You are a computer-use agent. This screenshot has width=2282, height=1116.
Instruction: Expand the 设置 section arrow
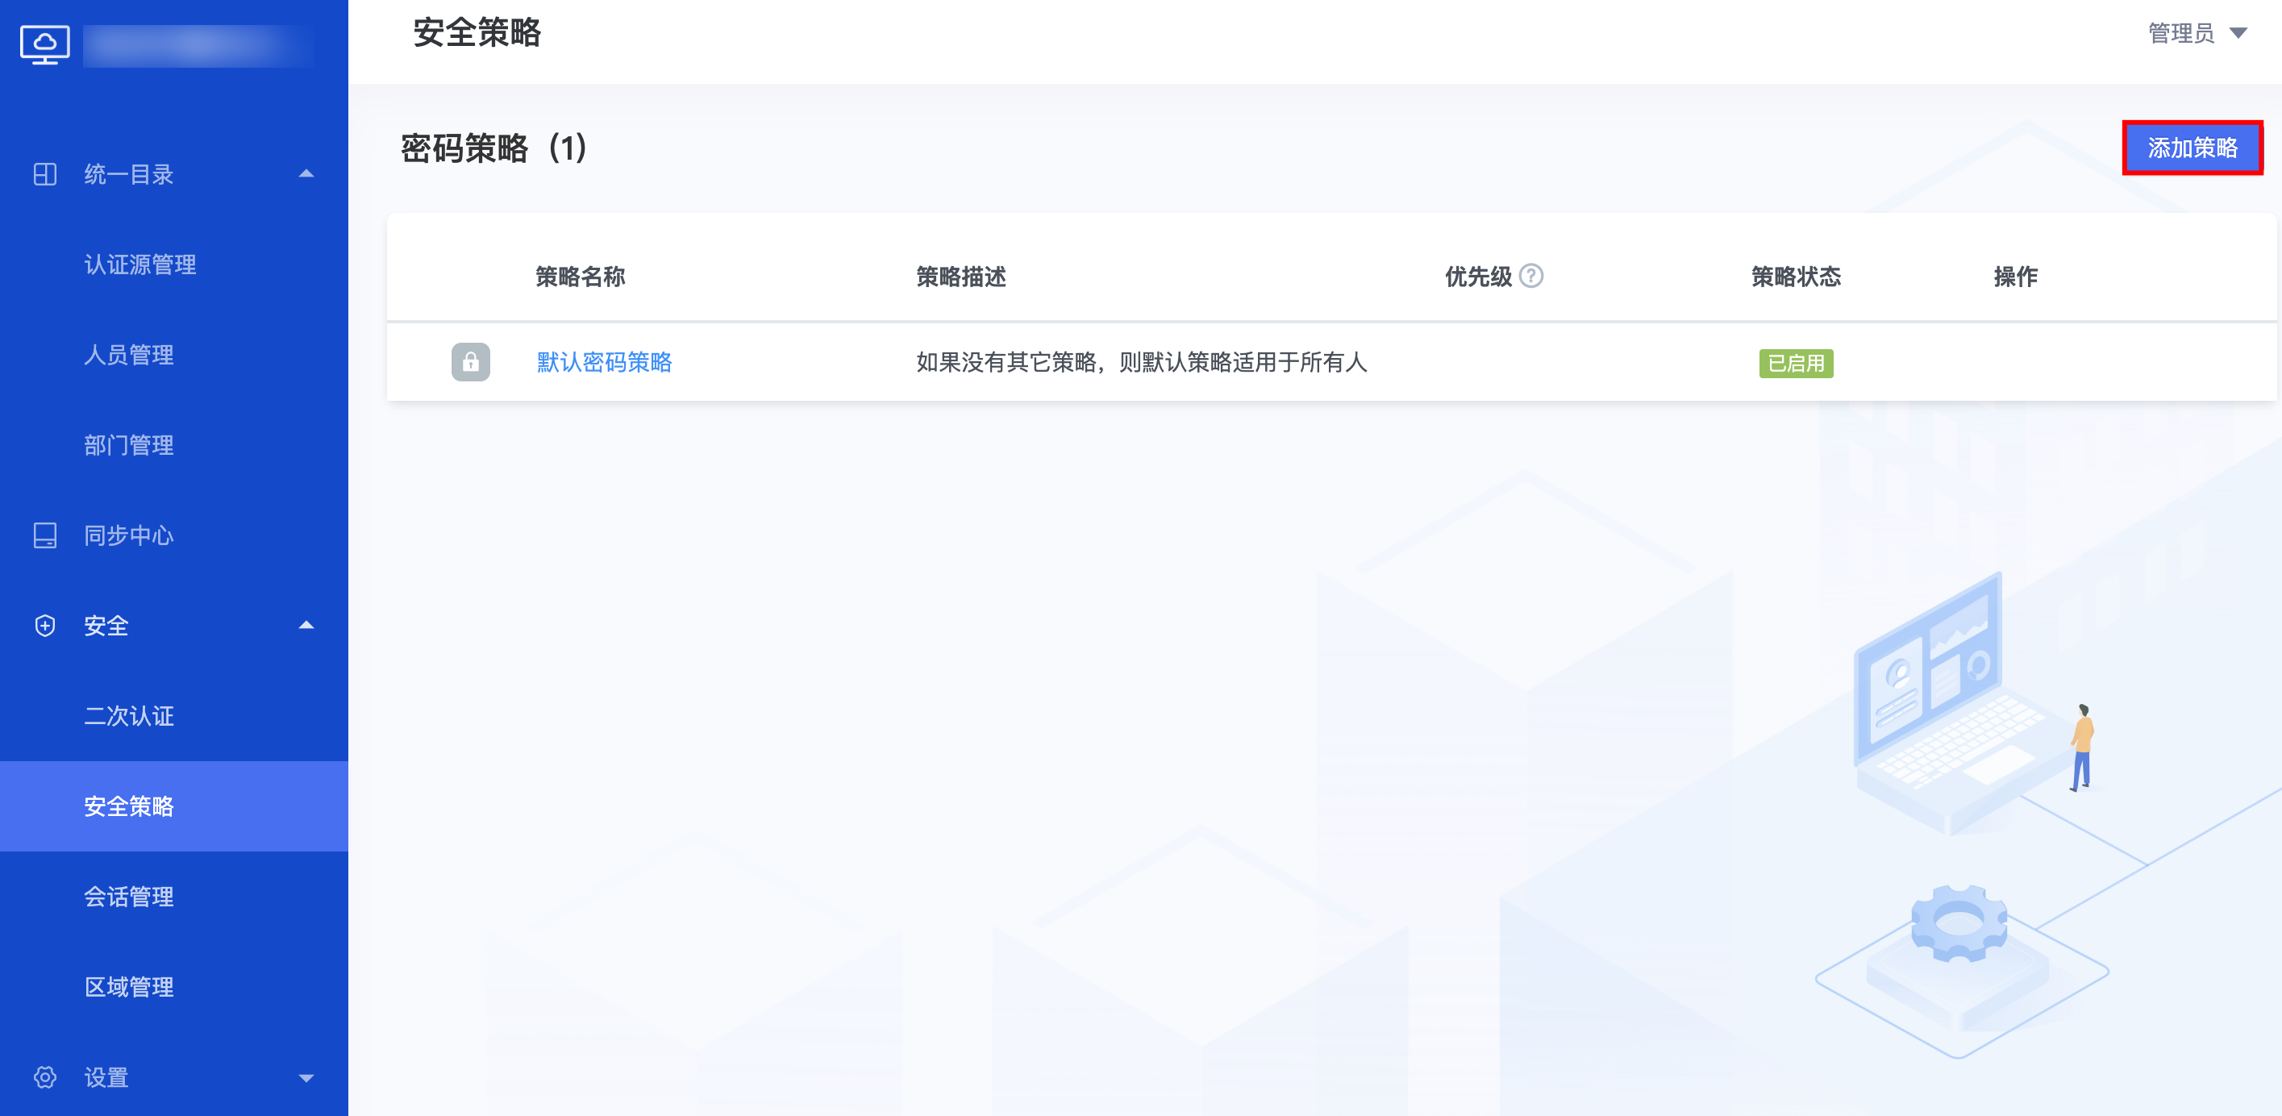click(306, 1078)
